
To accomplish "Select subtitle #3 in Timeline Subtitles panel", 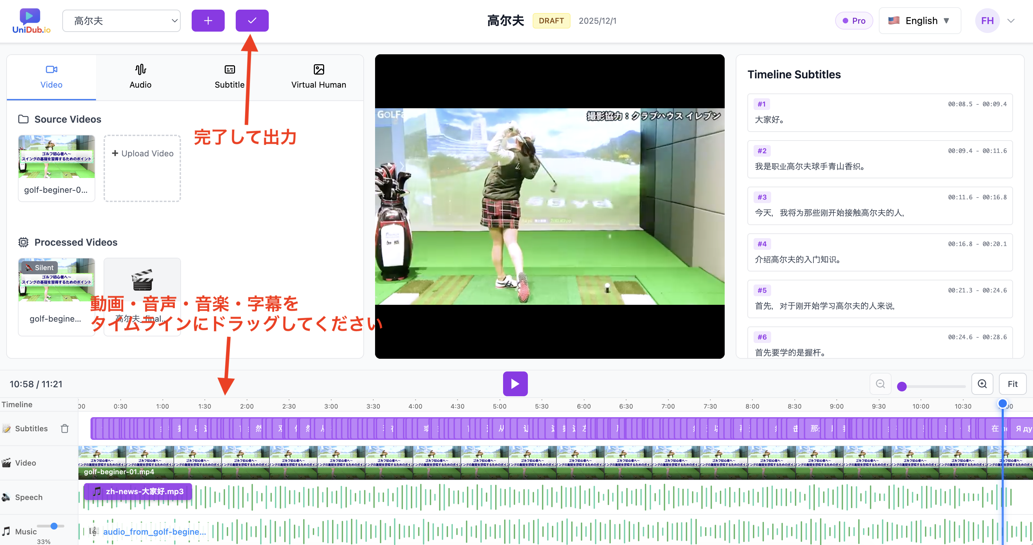I will (880, 205).
